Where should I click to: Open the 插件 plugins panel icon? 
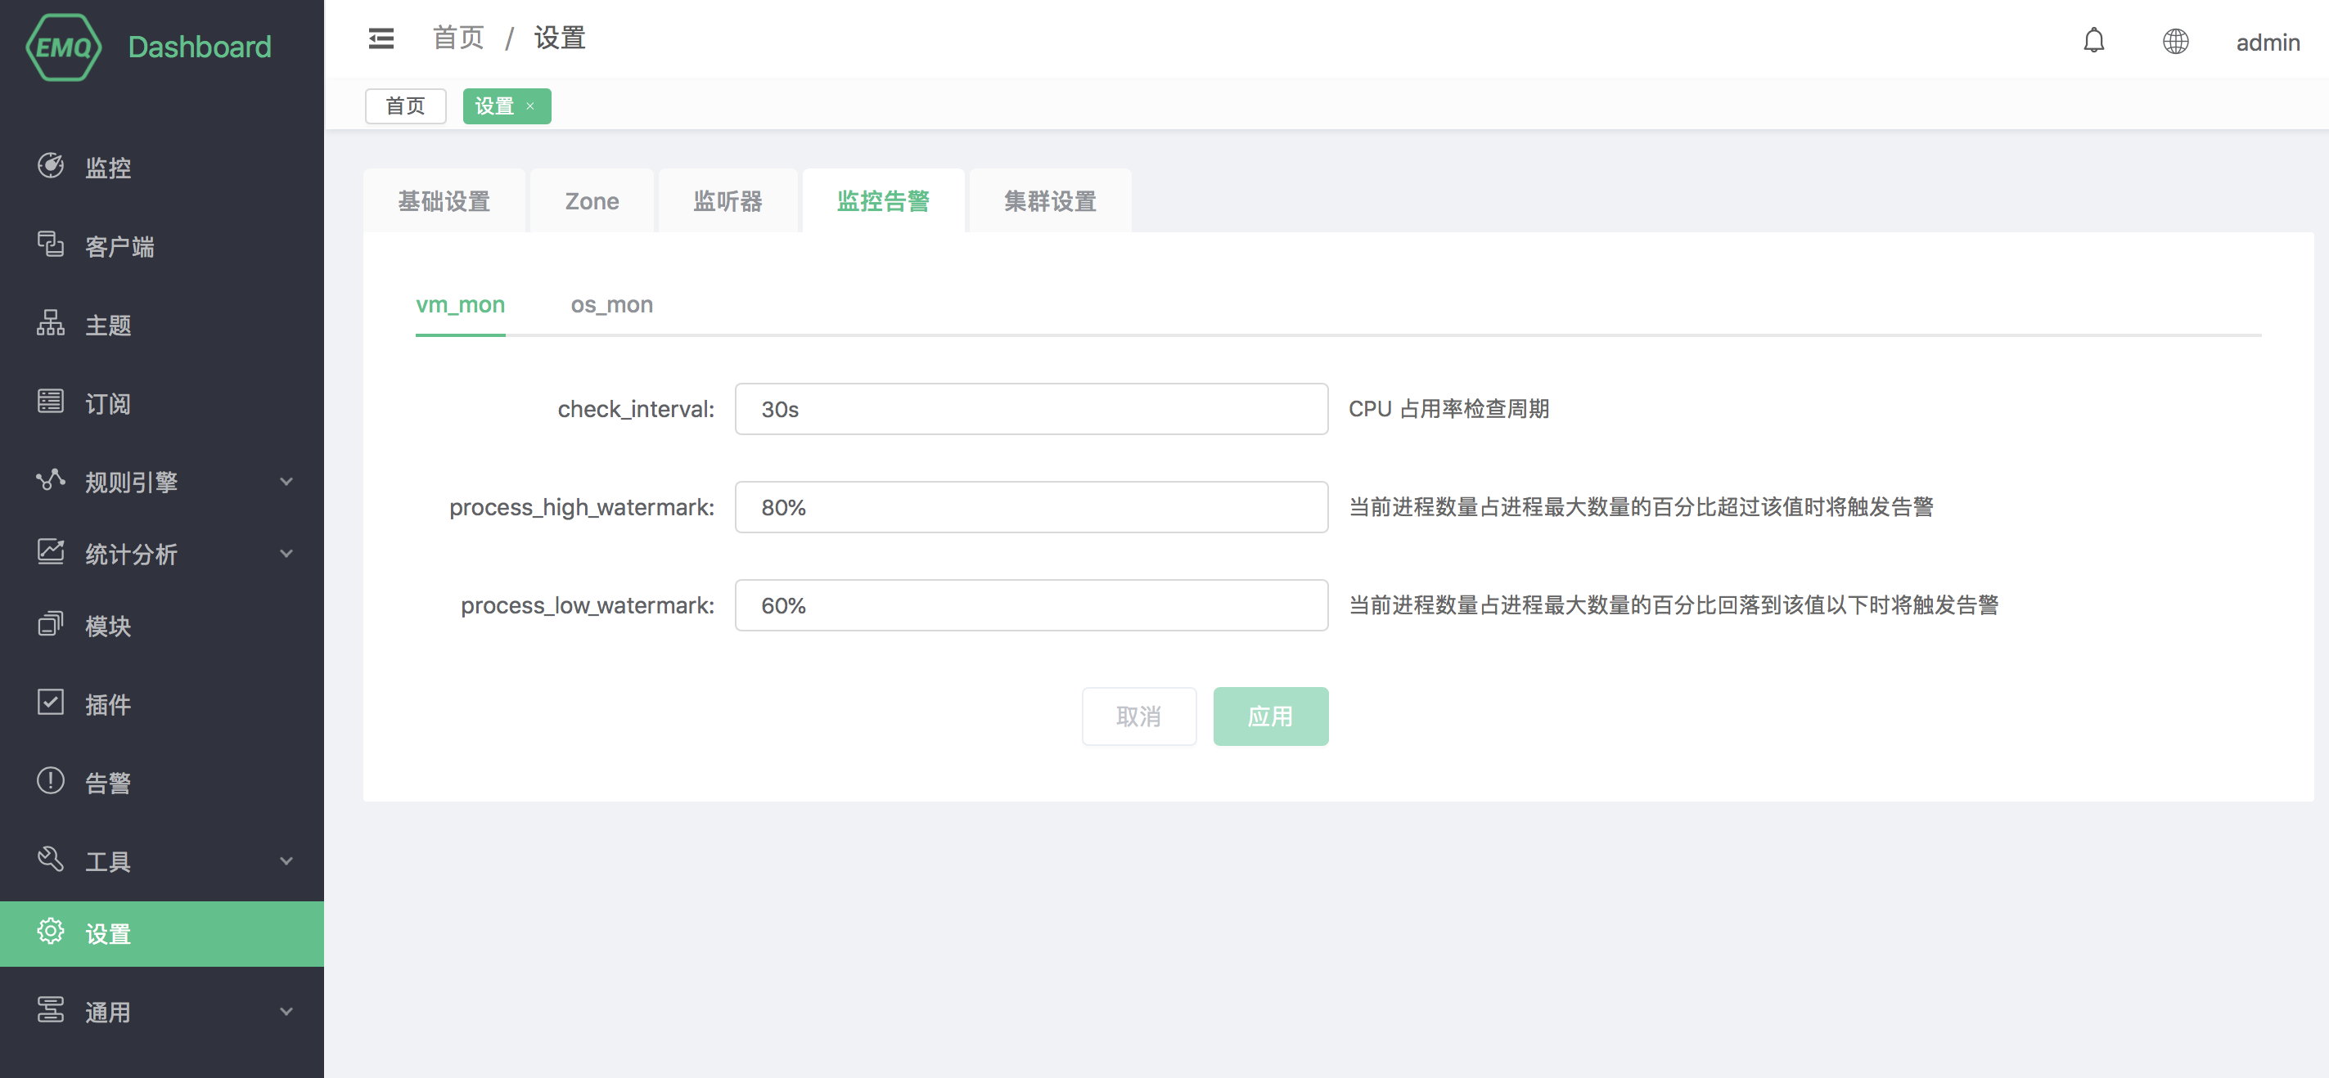coord(52,704)
